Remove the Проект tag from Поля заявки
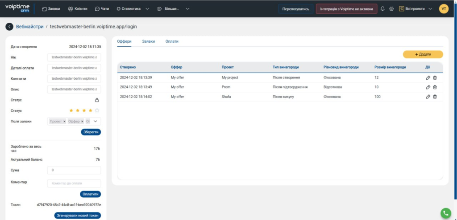 pos(64,121)
